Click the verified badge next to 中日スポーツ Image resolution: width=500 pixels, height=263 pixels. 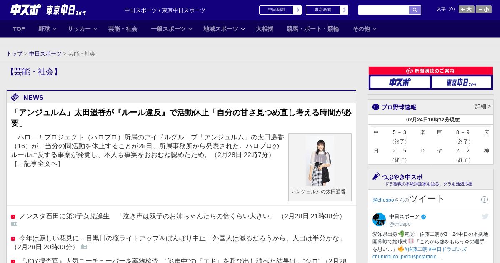424,217
